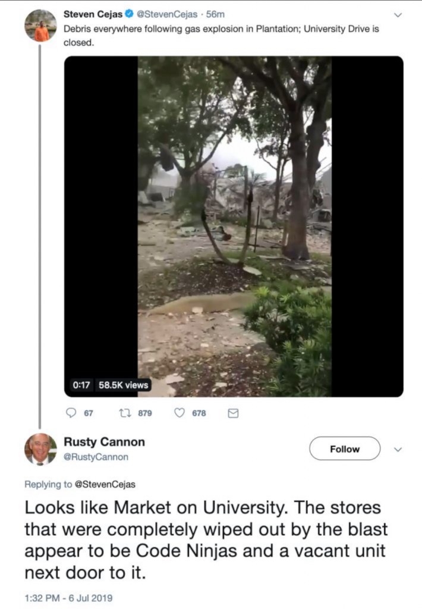Click the reply icon under Steven's tweet
This screenshot has height=609, width=422.
[x=71, y=413]
